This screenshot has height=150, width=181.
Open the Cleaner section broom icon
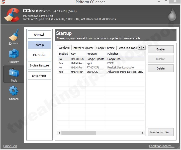point(14,35)
